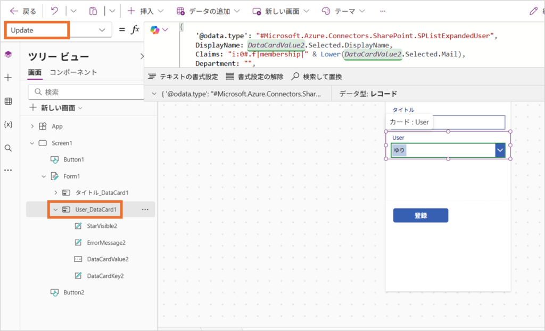Click the Insert plus icon in left sidebar
545x331 pixels.
[x=8, y=78]
